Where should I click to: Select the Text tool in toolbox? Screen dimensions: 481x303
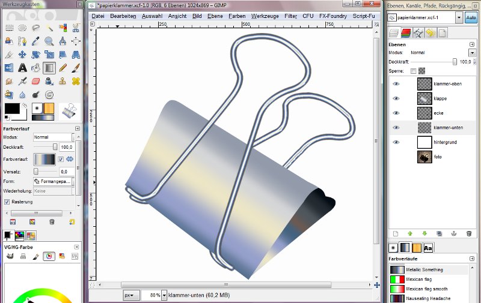pyautogui.click(x=22, y=68)
